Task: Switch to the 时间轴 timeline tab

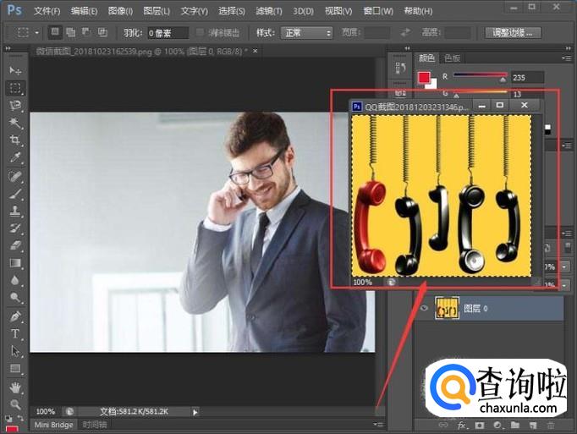Action: 95,425
